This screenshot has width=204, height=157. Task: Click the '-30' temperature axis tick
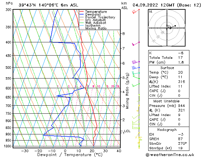(x=25, y=151)
